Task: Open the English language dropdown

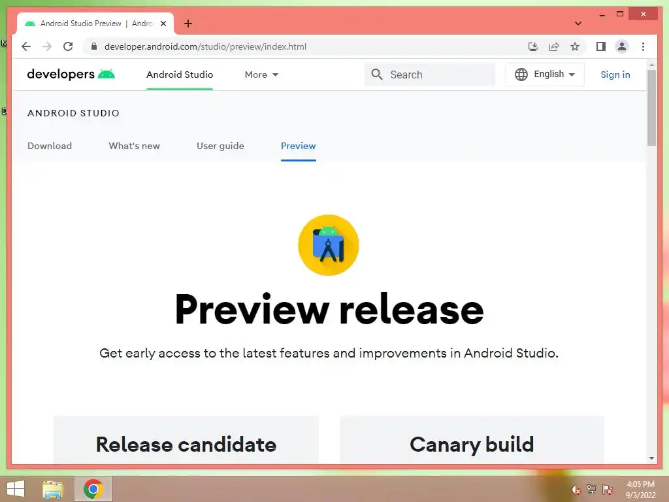Action: [x=545, y=75]
